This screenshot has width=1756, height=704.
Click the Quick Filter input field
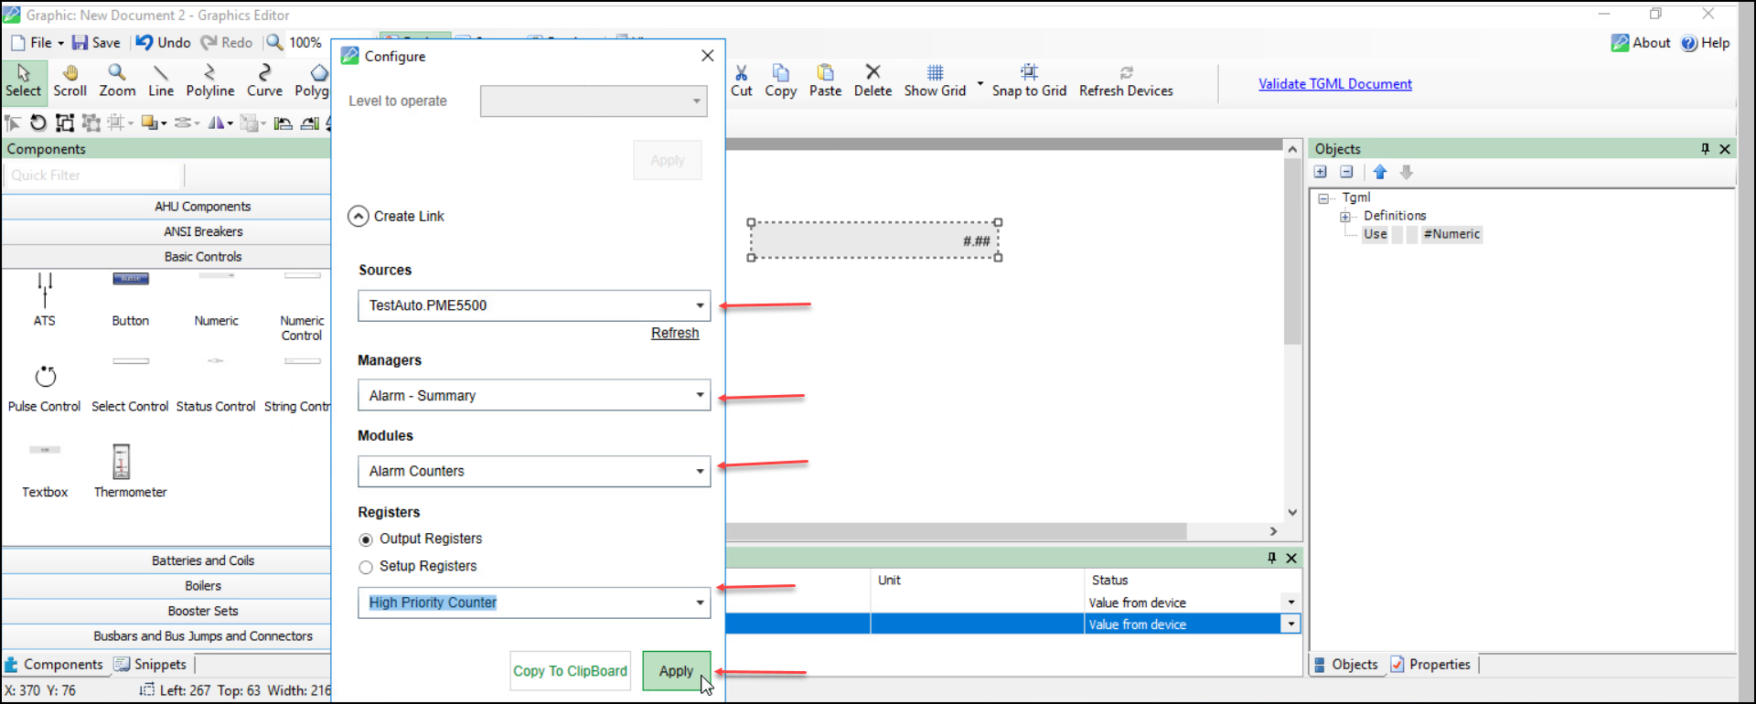coord(93,176)
